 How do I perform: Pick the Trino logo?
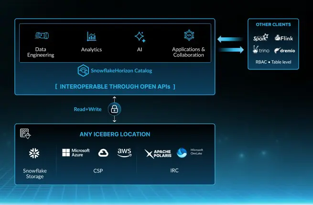[261, 50]
